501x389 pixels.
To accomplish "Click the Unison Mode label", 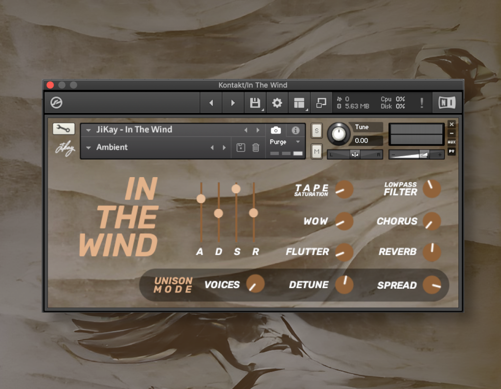I will (173, 285).
